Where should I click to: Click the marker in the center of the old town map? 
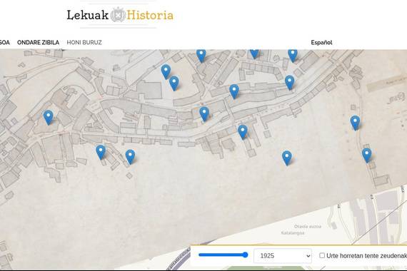204,114
